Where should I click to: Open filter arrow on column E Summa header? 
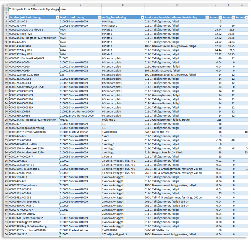pyautogui.click(x=220, y=17)
